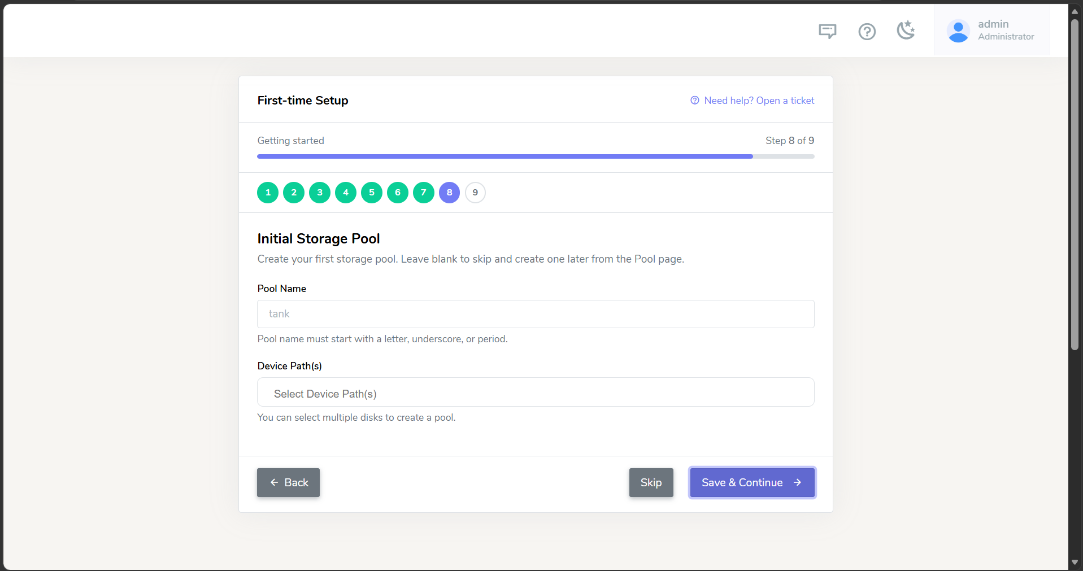Click the Back button

tap(288, 483)
